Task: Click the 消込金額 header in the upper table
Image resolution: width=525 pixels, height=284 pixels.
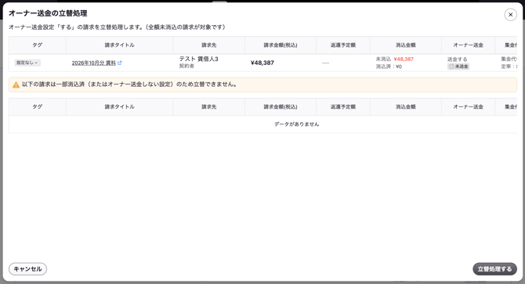Action: point(405,45)
